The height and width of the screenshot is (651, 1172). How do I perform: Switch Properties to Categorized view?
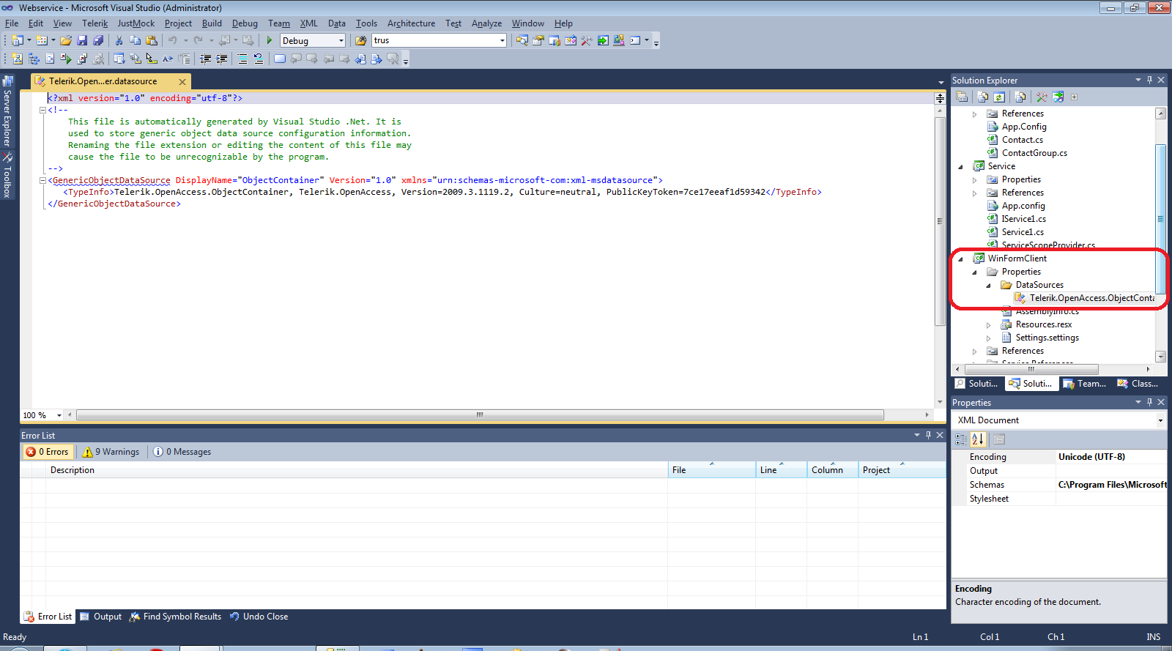point(962,439)
